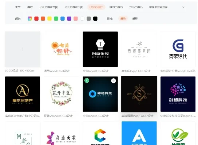198x145 pixels.
Task: Click the 服装店logo/LOGO设计 caption
Action: (x=58, y=116)
